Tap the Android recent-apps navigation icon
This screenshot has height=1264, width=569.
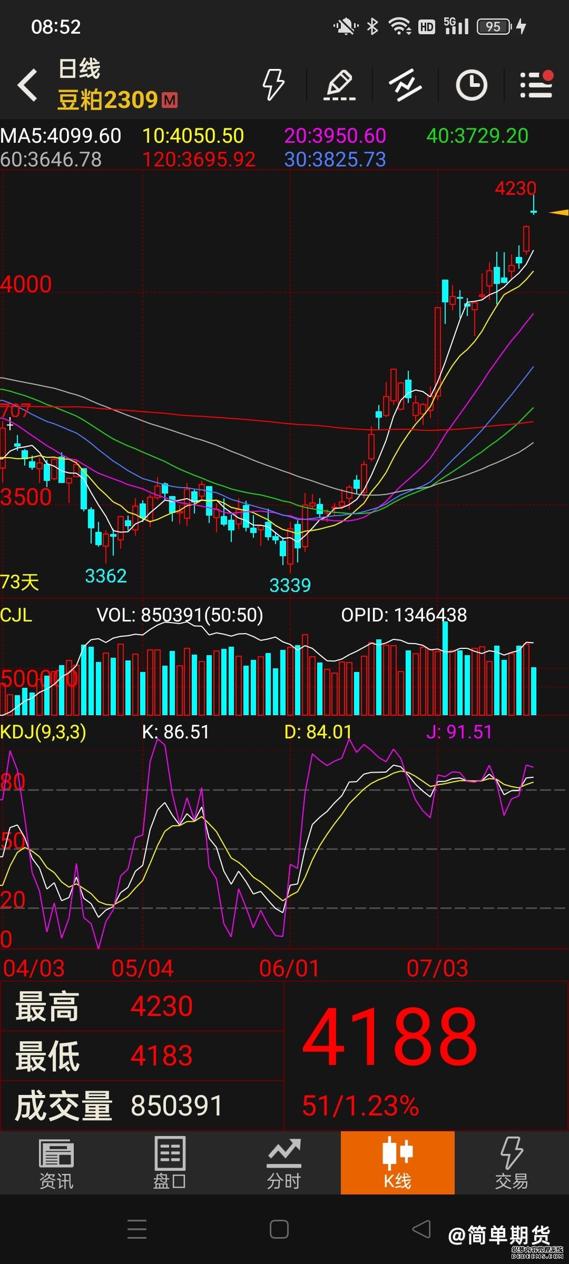click(x=137, y=1229)
